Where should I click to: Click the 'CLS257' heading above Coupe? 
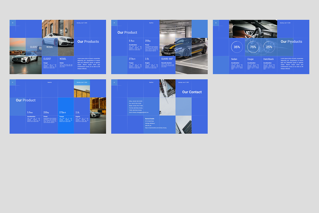coord(47,59)
